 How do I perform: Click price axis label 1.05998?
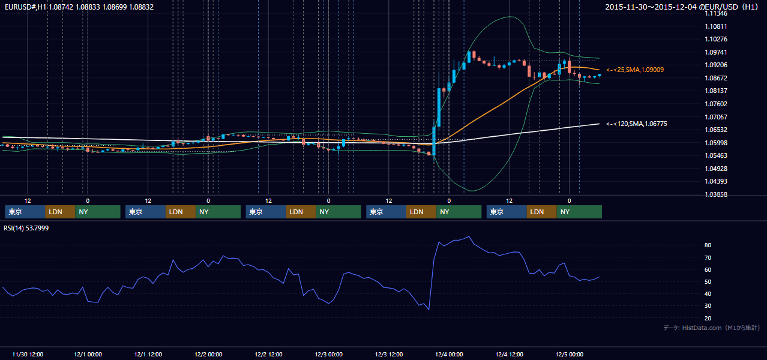pyautogui.click(x=716, y=143)
